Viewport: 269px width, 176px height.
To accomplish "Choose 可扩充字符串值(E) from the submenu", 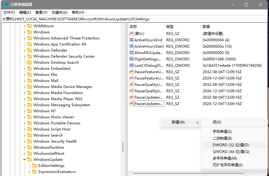I will pyautogui.click(x=234, y=165).
